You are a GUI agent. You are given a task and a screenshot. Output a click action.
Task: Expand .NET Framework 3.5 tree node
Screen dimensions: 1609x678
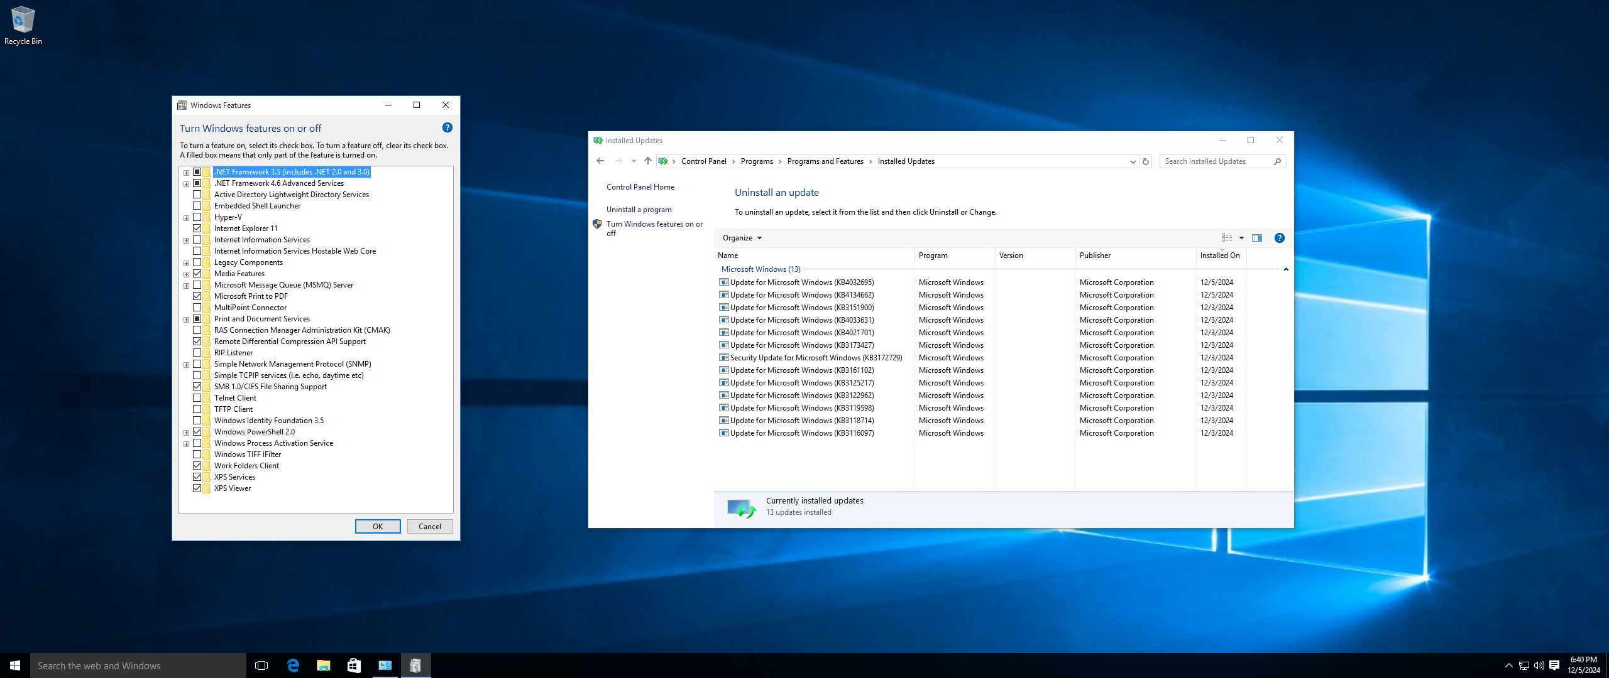(x=186, y=173)
